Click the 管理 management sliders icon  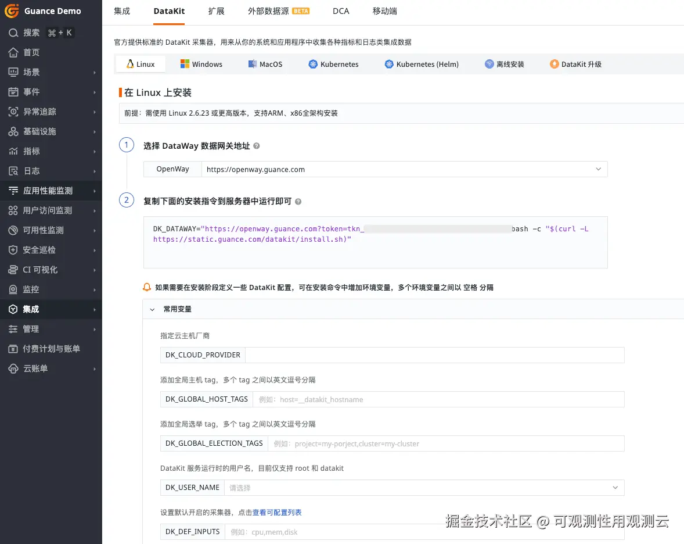click(x=13, y=329)
